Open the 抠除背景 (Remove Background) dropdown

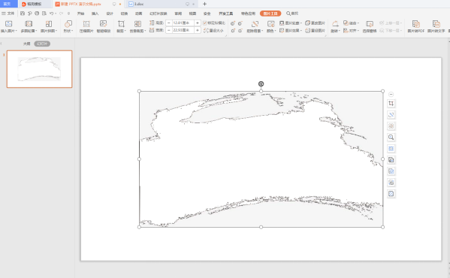(x=255, y=26)
